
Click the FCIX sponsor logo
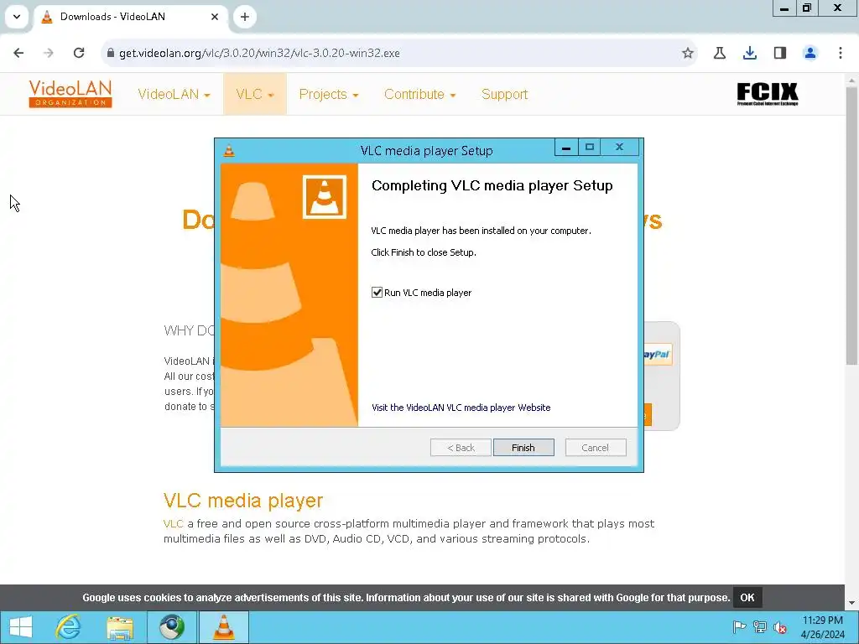pos(767,94)
